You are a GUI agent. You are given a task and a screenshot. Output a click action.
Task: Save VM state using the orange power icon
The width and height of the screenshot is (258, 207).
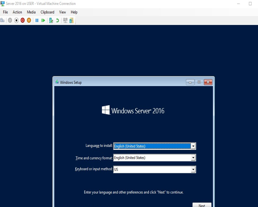tap(29, 20)
